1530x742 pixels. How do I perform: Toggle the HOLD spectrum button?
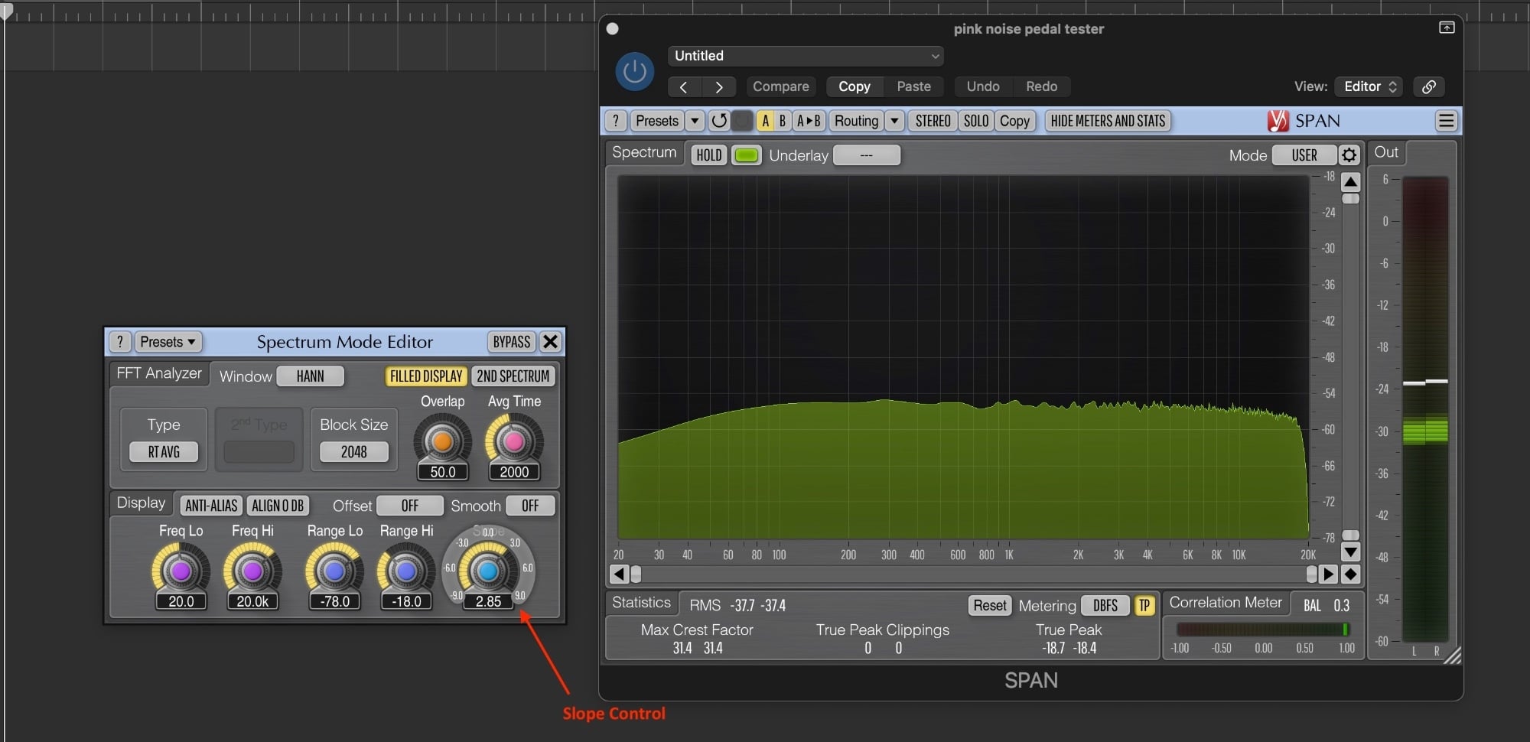(708, 155)
